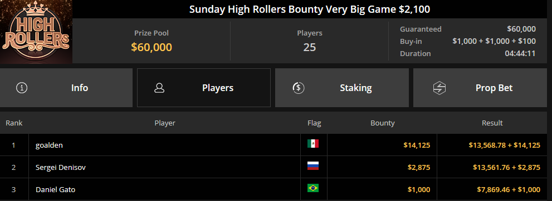Click the Mexico flag icon
The width and height of the screenshot is (552, 201).
313,143
